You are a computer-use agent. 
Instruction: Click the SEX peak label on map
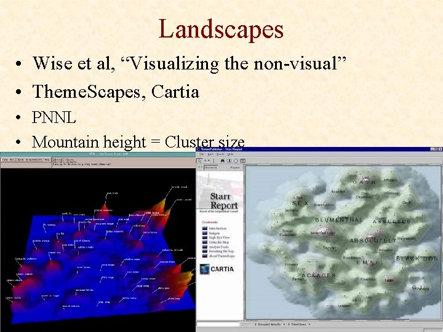pyautogui.click(x=300, y=203)
